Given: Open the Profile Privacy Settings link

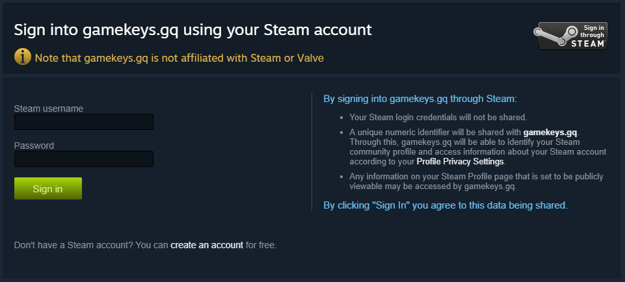Looking at the screenshot, I should point(460,161).
